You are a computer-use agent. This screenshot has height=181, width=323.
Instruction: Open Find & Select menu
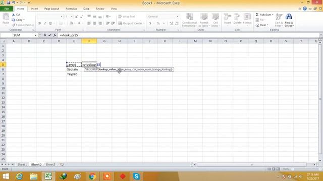click(x=289, y=20)
